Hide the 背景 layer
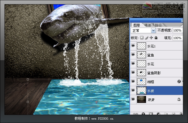This screenshot has height=123, width=188. 133,99
